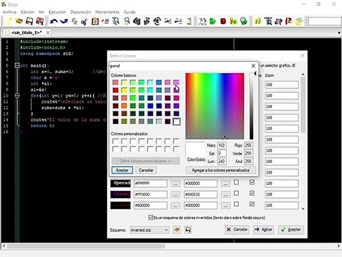Viewport: 342px width, 257px height.
Task: Stop execution with the red stop icon
Action: coord(223,21)
